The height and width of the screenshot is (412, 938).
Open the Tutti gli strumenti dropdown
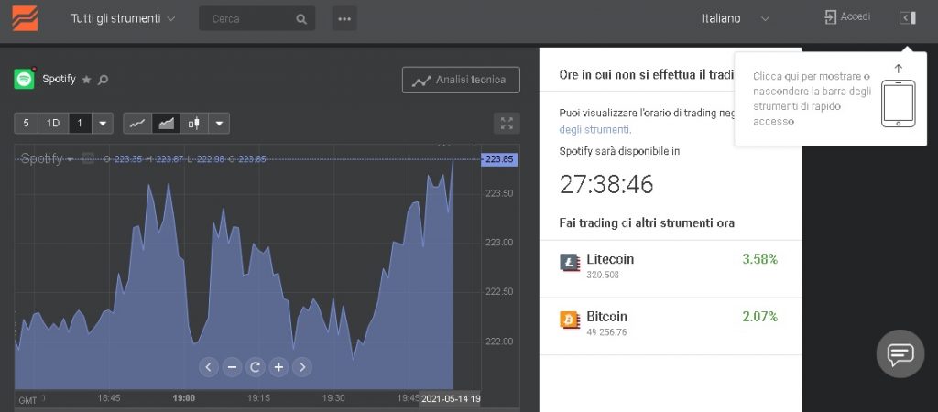123,18
